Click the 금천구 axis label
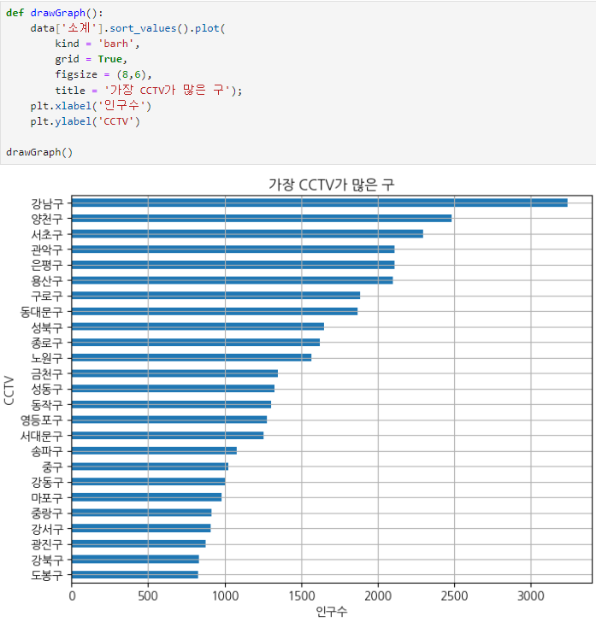The image size is (596, 628). tap(47, 373)
